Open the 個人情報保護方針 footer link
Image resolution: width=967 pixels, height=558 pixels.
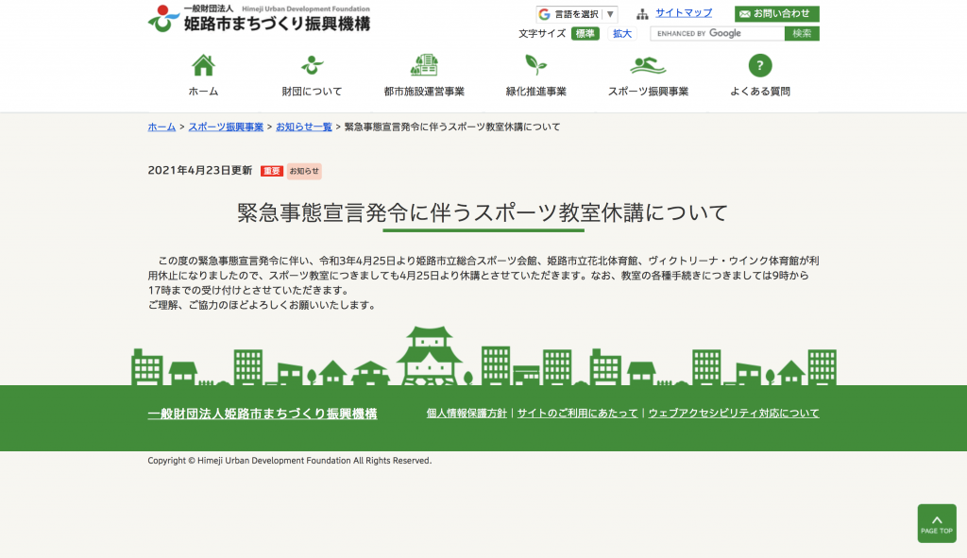click(x=467, y=414)
